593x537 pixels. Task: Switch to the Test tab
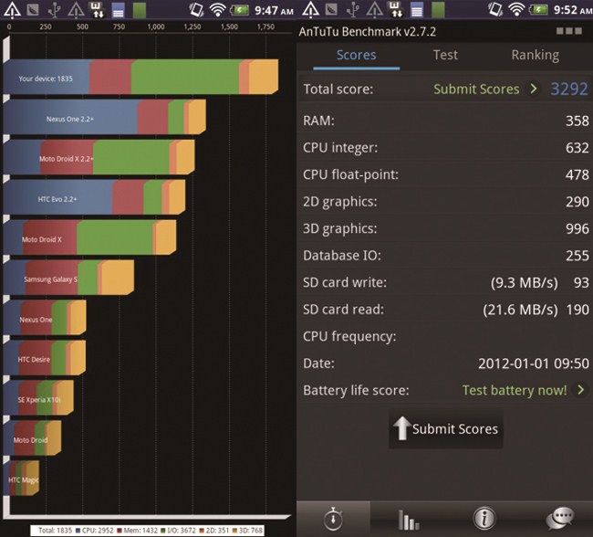coord(445,55)
